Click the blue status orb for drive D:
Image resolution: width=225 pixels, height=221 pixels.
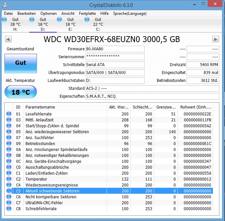pyautogui.click(x=32, y=19)
